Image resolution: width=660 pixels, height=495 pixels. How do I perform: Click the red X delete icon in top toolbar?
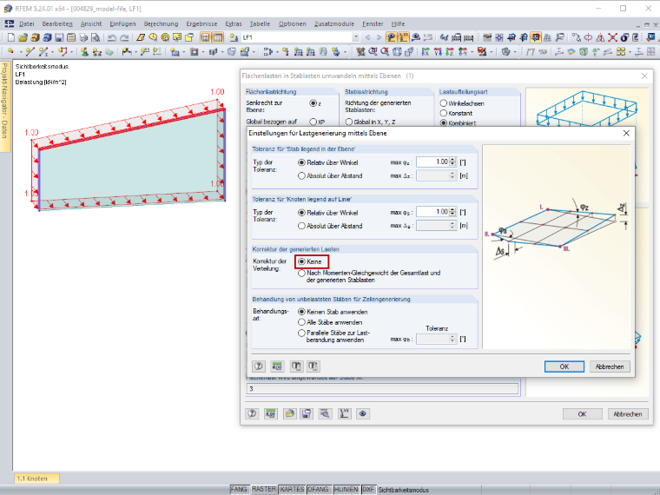[x=612, y=37]
